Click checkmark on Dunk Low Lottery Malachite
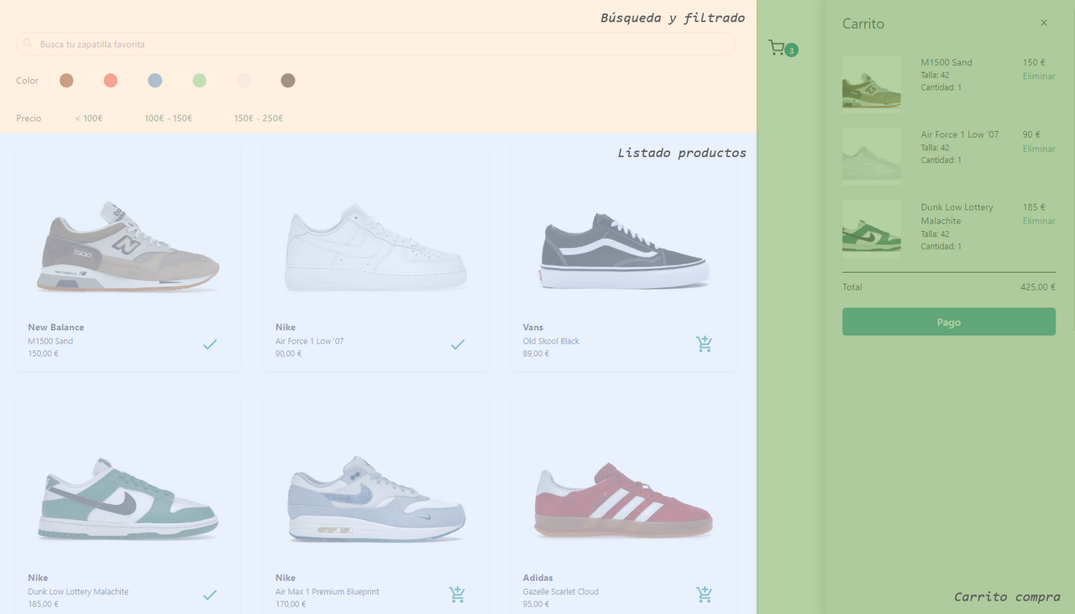This screenshot has height=614, width=1075. 210,595
